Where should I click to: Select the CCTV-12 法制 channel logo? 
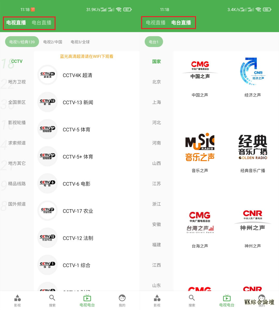click(48, 238)
